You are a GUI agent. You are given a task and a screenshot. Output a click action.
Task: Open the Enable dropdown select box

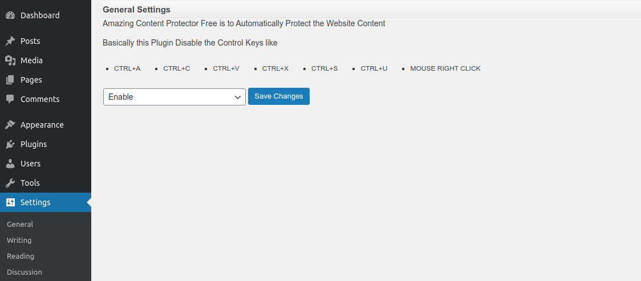174,97
